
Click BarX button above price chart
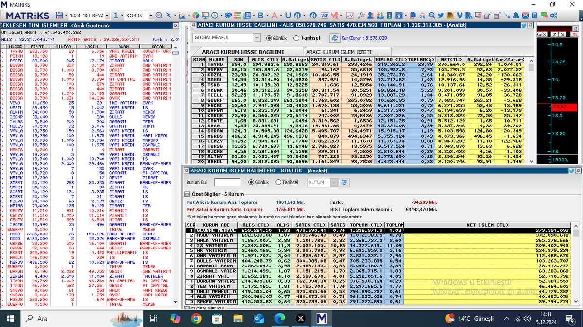point(541,34)
